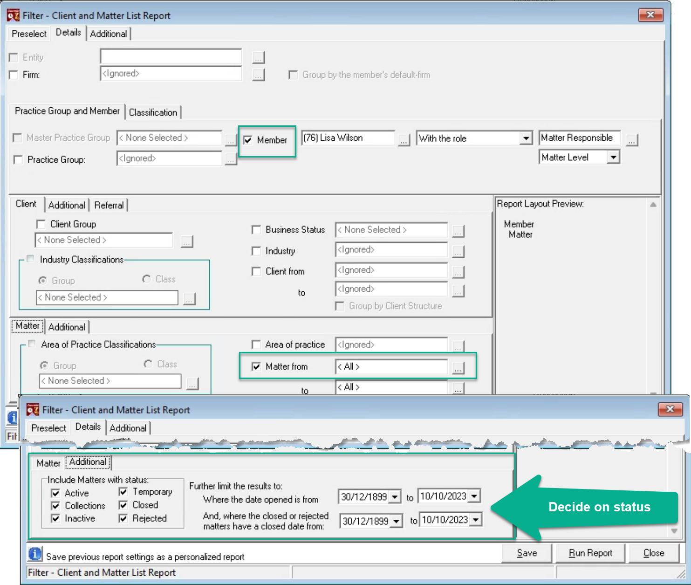
Task: Browse Client from ellipsis button
Action: tap(458, 272)
